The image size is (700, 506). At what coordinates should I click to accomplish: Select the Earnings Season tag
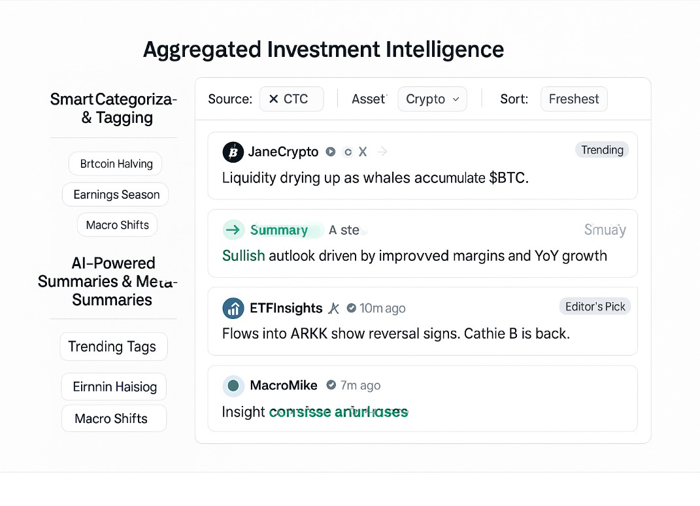point(115,194)
